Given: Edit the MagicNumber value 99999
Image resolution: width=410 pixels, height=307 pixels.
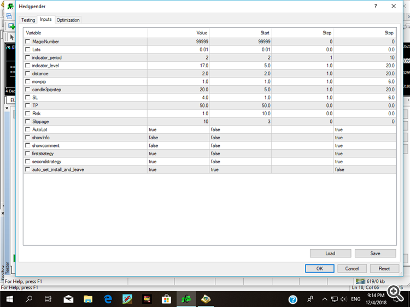Looking at the screenshot, I should [x=178, y=42].
